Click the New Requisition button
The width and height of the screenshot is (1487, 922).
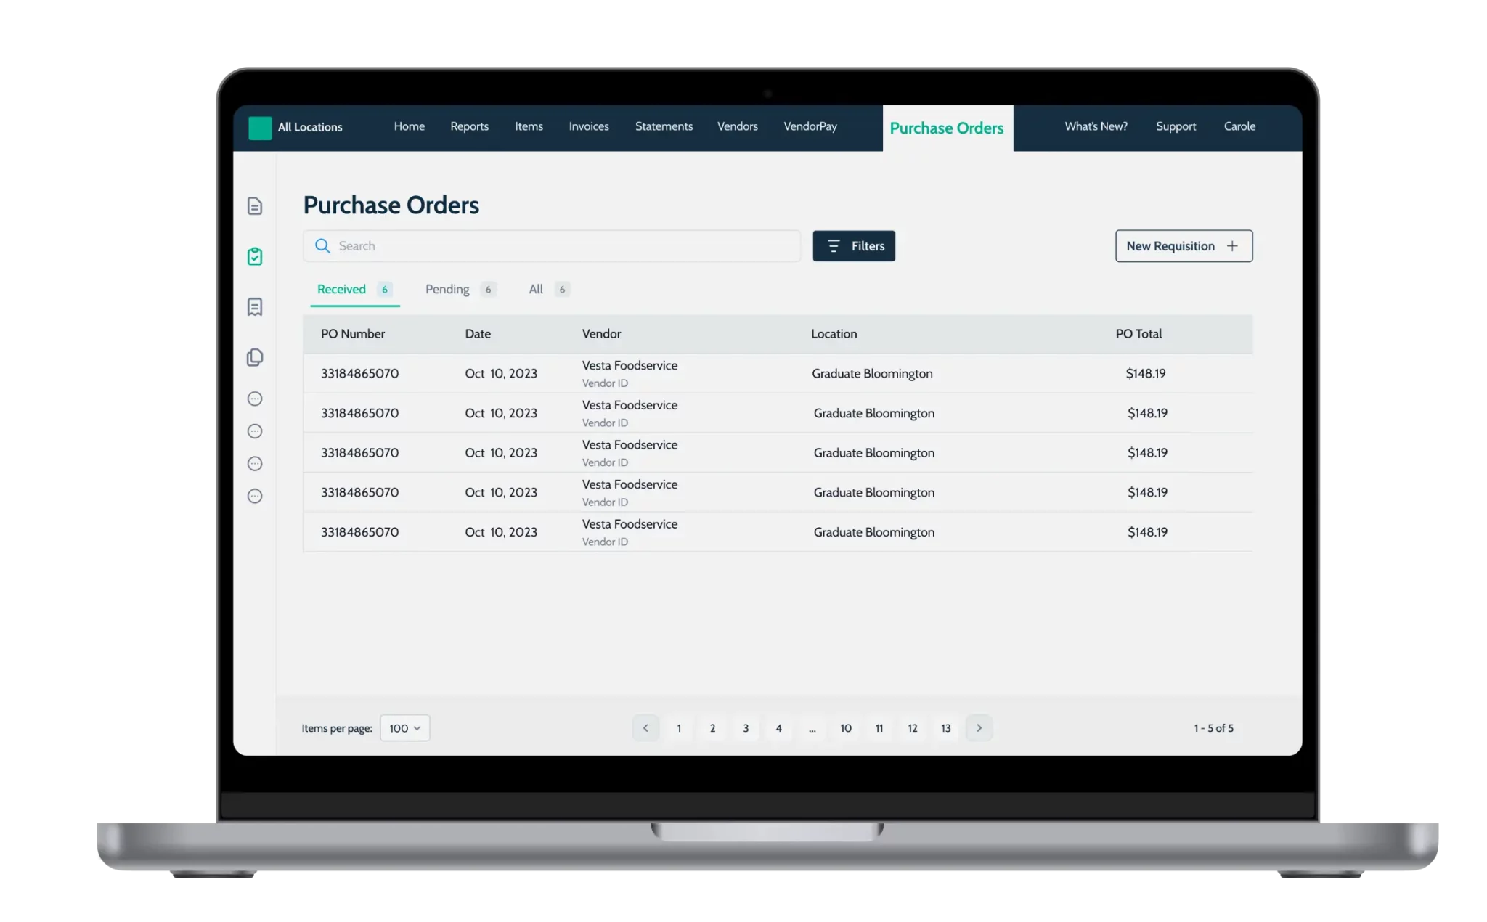pyautogui.click(x=1183, y=245)
